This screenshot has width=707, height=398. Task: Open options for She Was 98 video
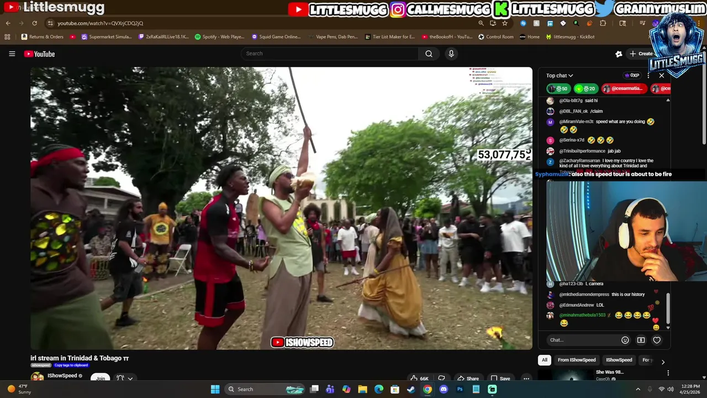668,373
